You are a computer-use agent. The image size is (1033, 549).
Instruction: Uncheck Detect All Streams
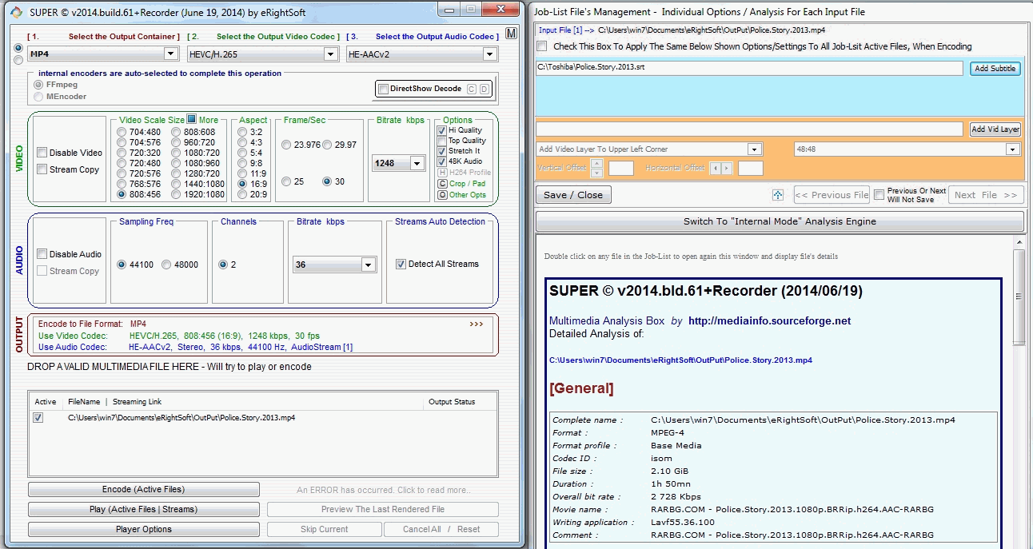tap(401, 264)
